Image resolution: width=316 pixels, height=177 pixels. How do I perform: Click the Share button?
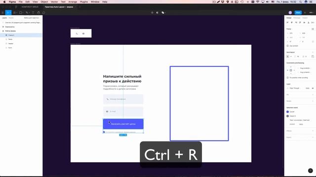tap(298, 13)
